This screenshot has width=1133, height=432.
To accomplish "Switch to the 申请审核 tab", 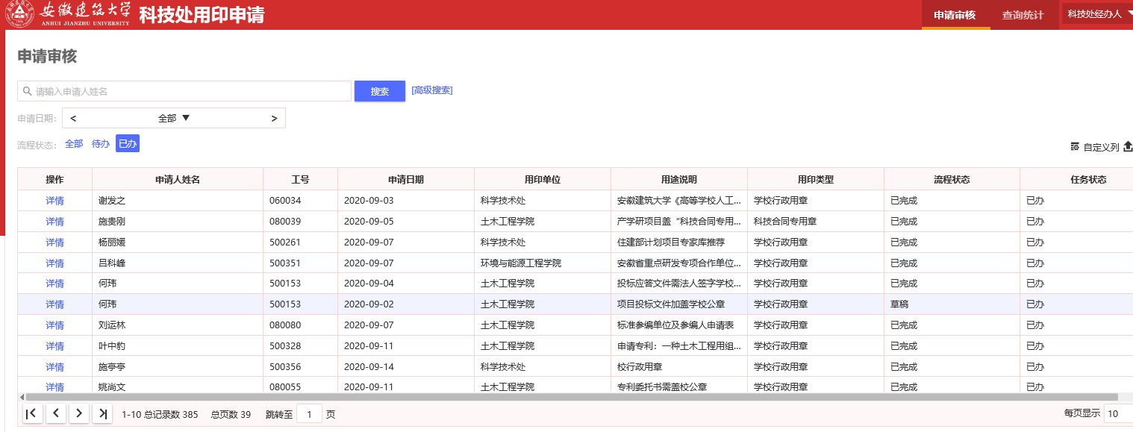I will [x=955, y=15].
